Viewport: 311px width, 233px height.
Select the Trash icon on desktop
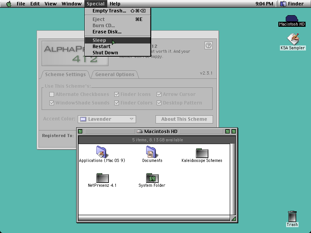292,216
